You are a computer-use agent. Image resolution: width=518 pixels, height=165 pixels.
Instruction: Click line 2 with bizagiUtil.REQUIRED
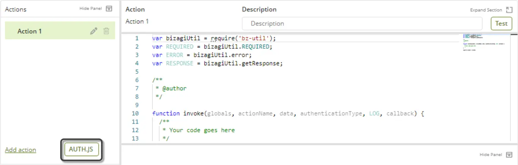[212, 47]
